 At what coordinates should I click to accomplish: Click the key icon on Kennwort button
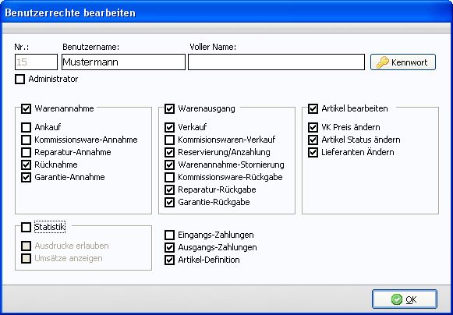click(x=383, y=62)
